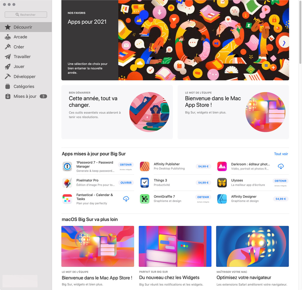Open the Cette année, tout va changer card
Screen dimensions: 302x290
(x=117, y=112)
